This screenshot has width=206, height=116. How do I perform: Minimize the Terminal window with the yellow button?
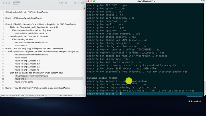(91, 1)
